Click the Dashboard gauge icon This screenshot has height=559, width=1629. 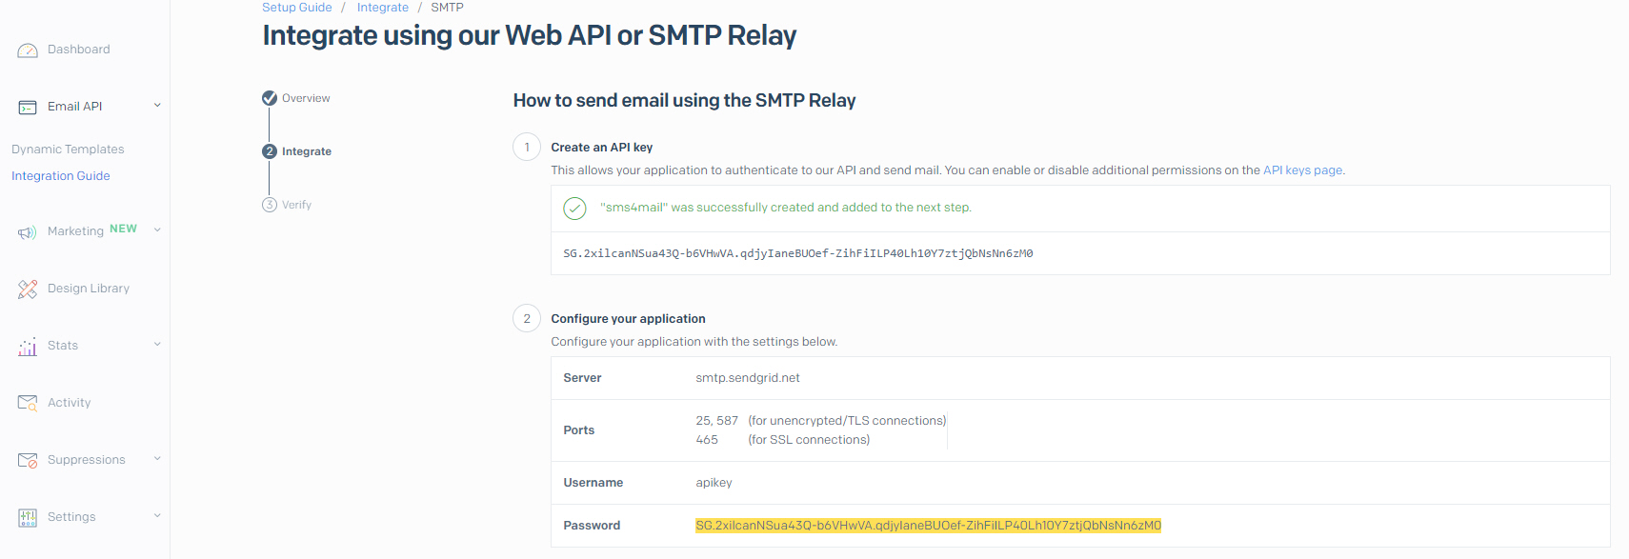(x=28, y=50)
